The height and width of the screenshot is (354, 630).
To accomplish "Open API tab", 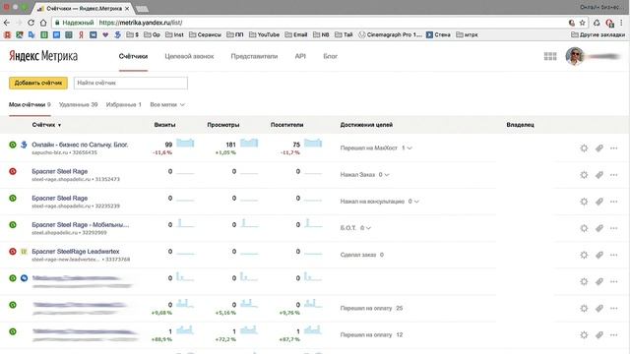I will tap(300, 56).
